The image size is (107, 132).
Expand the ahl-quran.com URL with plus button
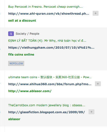tap(95, 13)
